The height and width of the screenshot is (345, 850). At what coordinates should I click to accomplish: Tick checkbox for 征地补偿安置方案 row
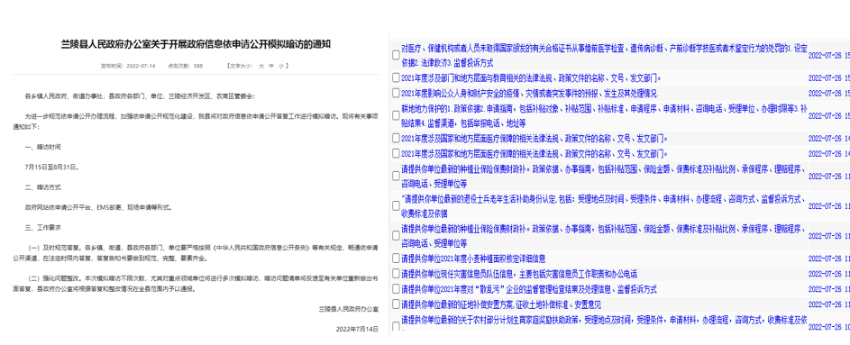[x=396, y=304]
